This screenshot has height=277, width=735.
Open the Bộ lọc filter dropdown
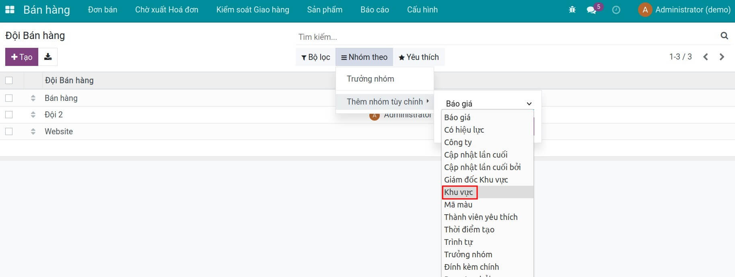pyautogui.click(x=316, y=57)
